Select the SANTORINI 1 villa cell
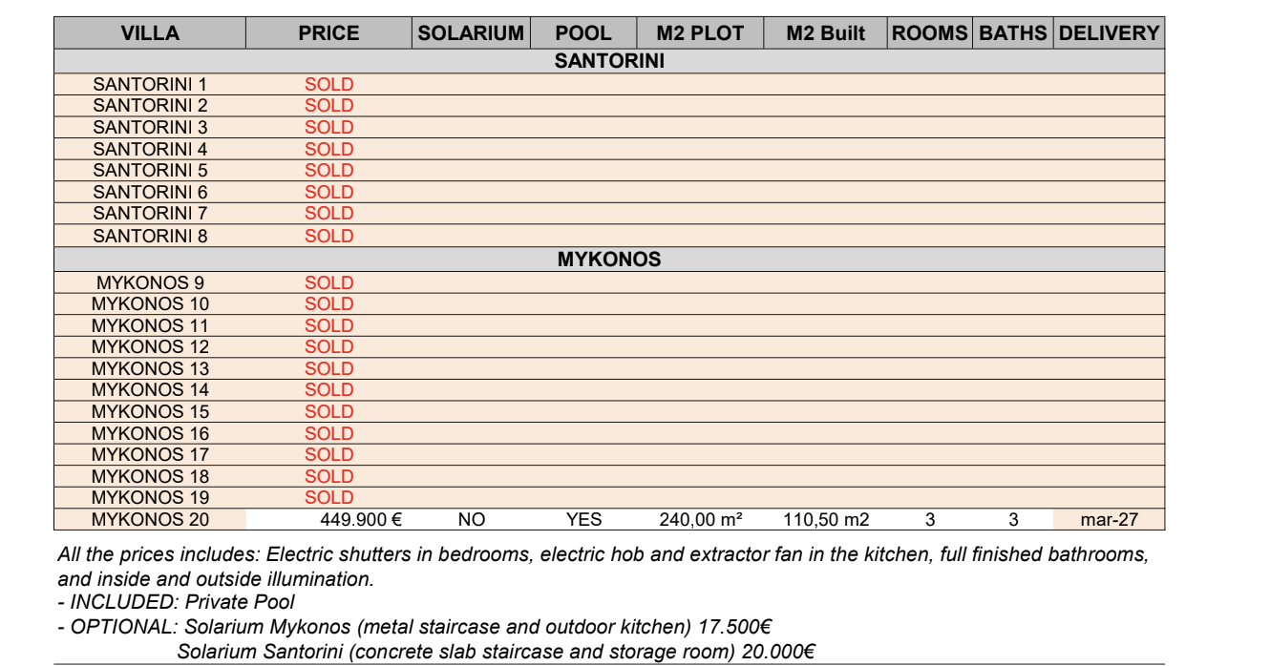Screen dimensions: 1270x666 tap(150, 84)
